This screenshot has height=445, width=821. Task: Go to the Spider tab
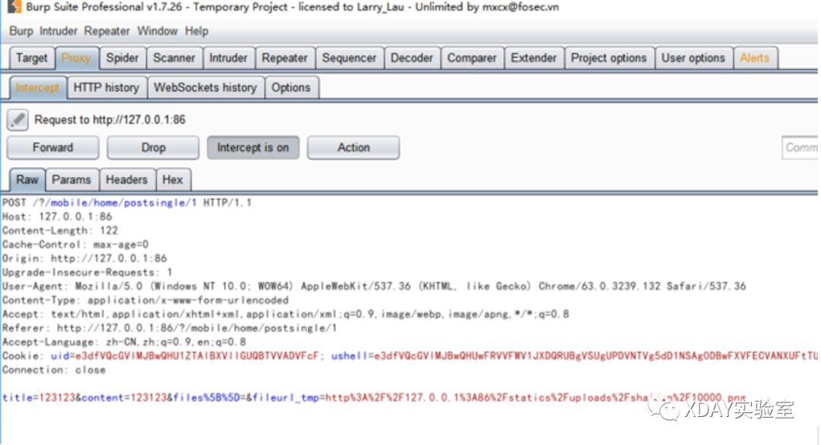[122, 58]
